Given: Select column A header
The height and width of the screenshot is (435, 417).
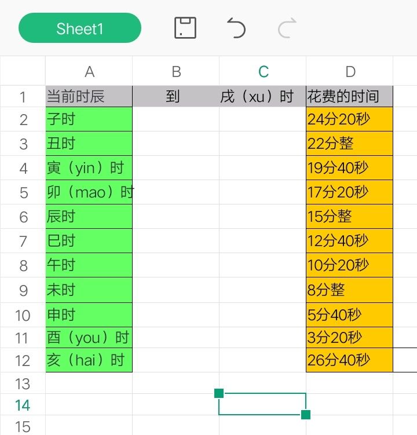Looking at the screenshot, I should (89, 72).
